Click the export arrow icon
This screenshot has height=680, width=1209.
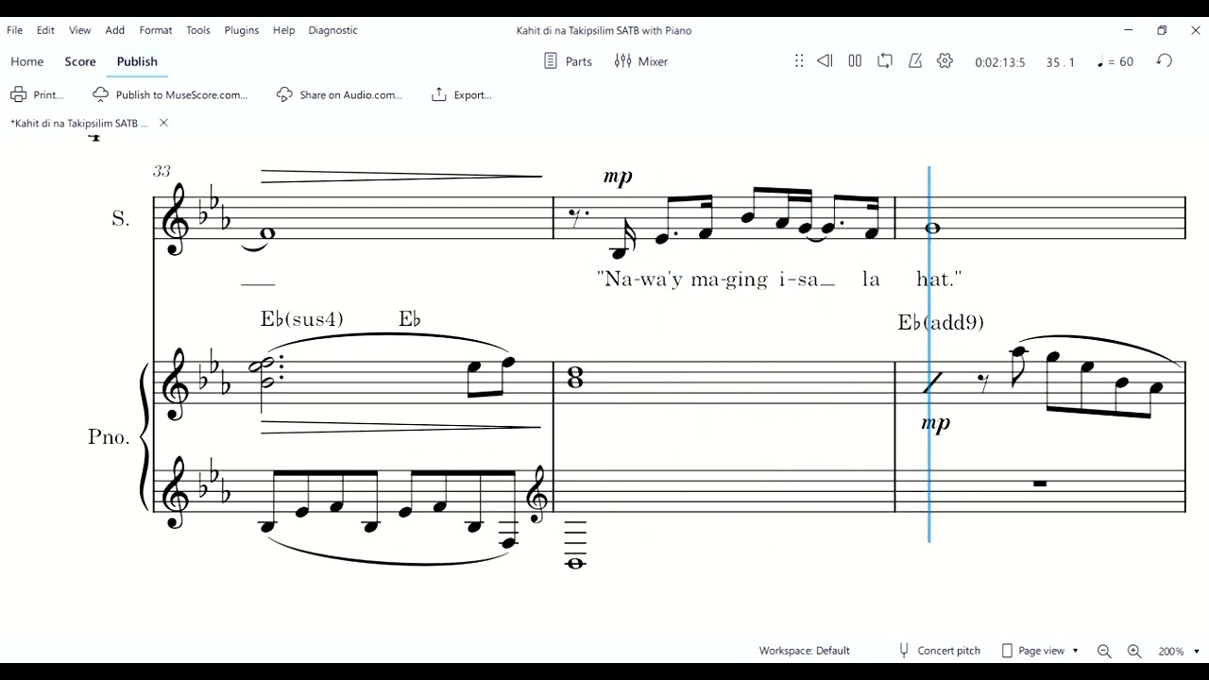tap(439, 94)
